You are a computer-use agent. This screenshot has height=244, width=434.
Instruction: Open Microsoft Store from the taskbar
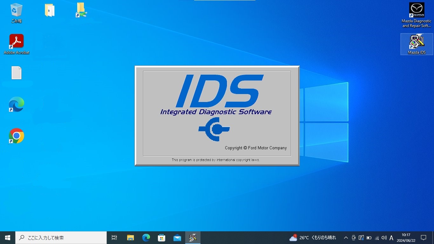pyautogui.click(x=161, y=238)
